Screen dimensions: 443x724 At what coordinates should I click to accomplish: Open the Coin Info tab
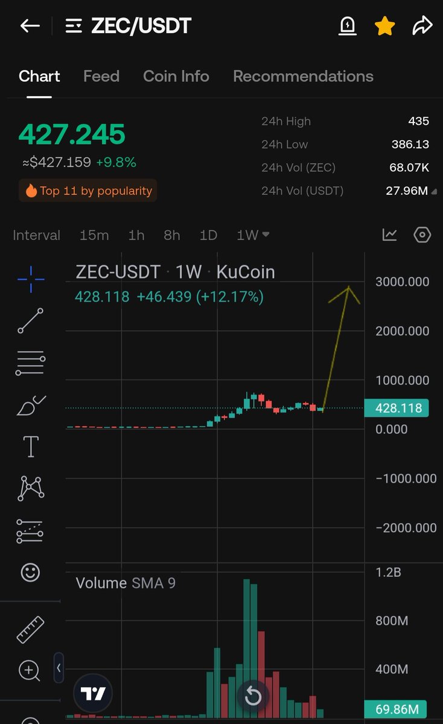point(176,76)
